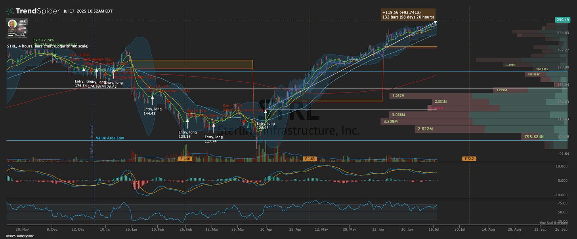The image size is (577, 239).
Task: Click the 736.359K volume profile value
Action: (535, 74)
